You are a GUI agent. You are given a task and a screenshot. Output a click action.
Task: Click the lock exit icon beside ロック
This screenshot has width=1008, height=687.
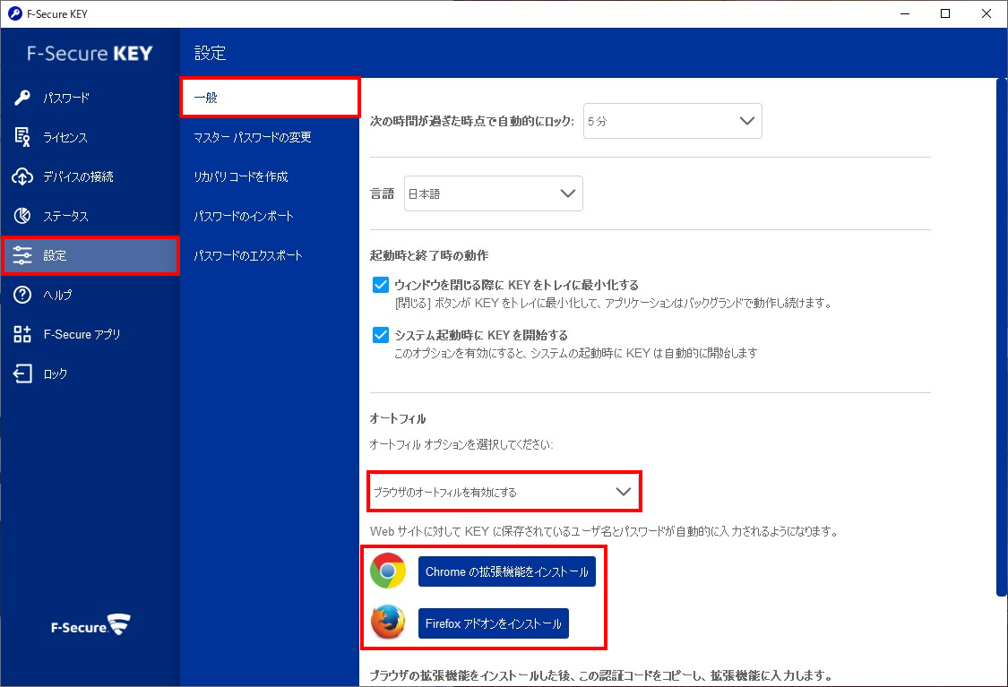[x=23, y=374]
